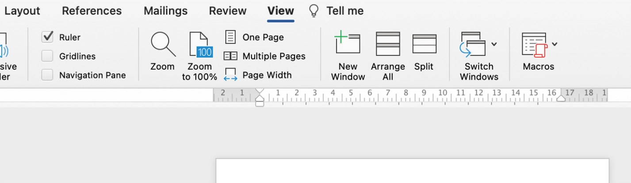The height and width of the screenshot is (183, 631).
Task: Select One Page view icon
Action: pos(230,37)
